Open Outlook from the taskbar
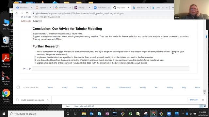 point(92,114)
